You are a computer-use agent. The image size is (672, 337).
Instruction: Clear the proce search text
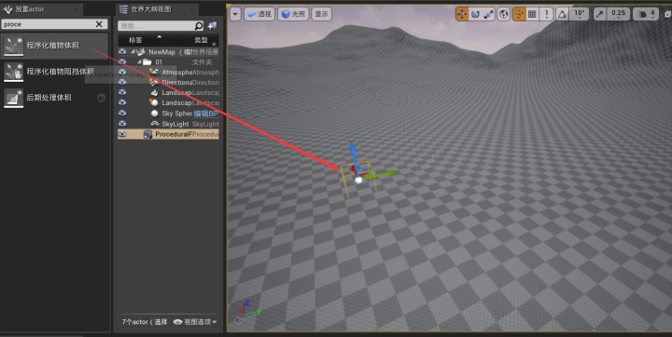(x=99, y=24)
